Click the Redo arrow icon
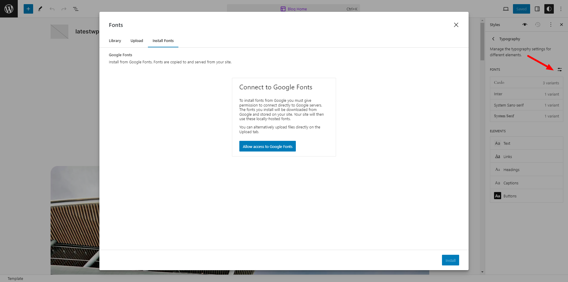This screenshot has width=568, height=282. (64, 9)
